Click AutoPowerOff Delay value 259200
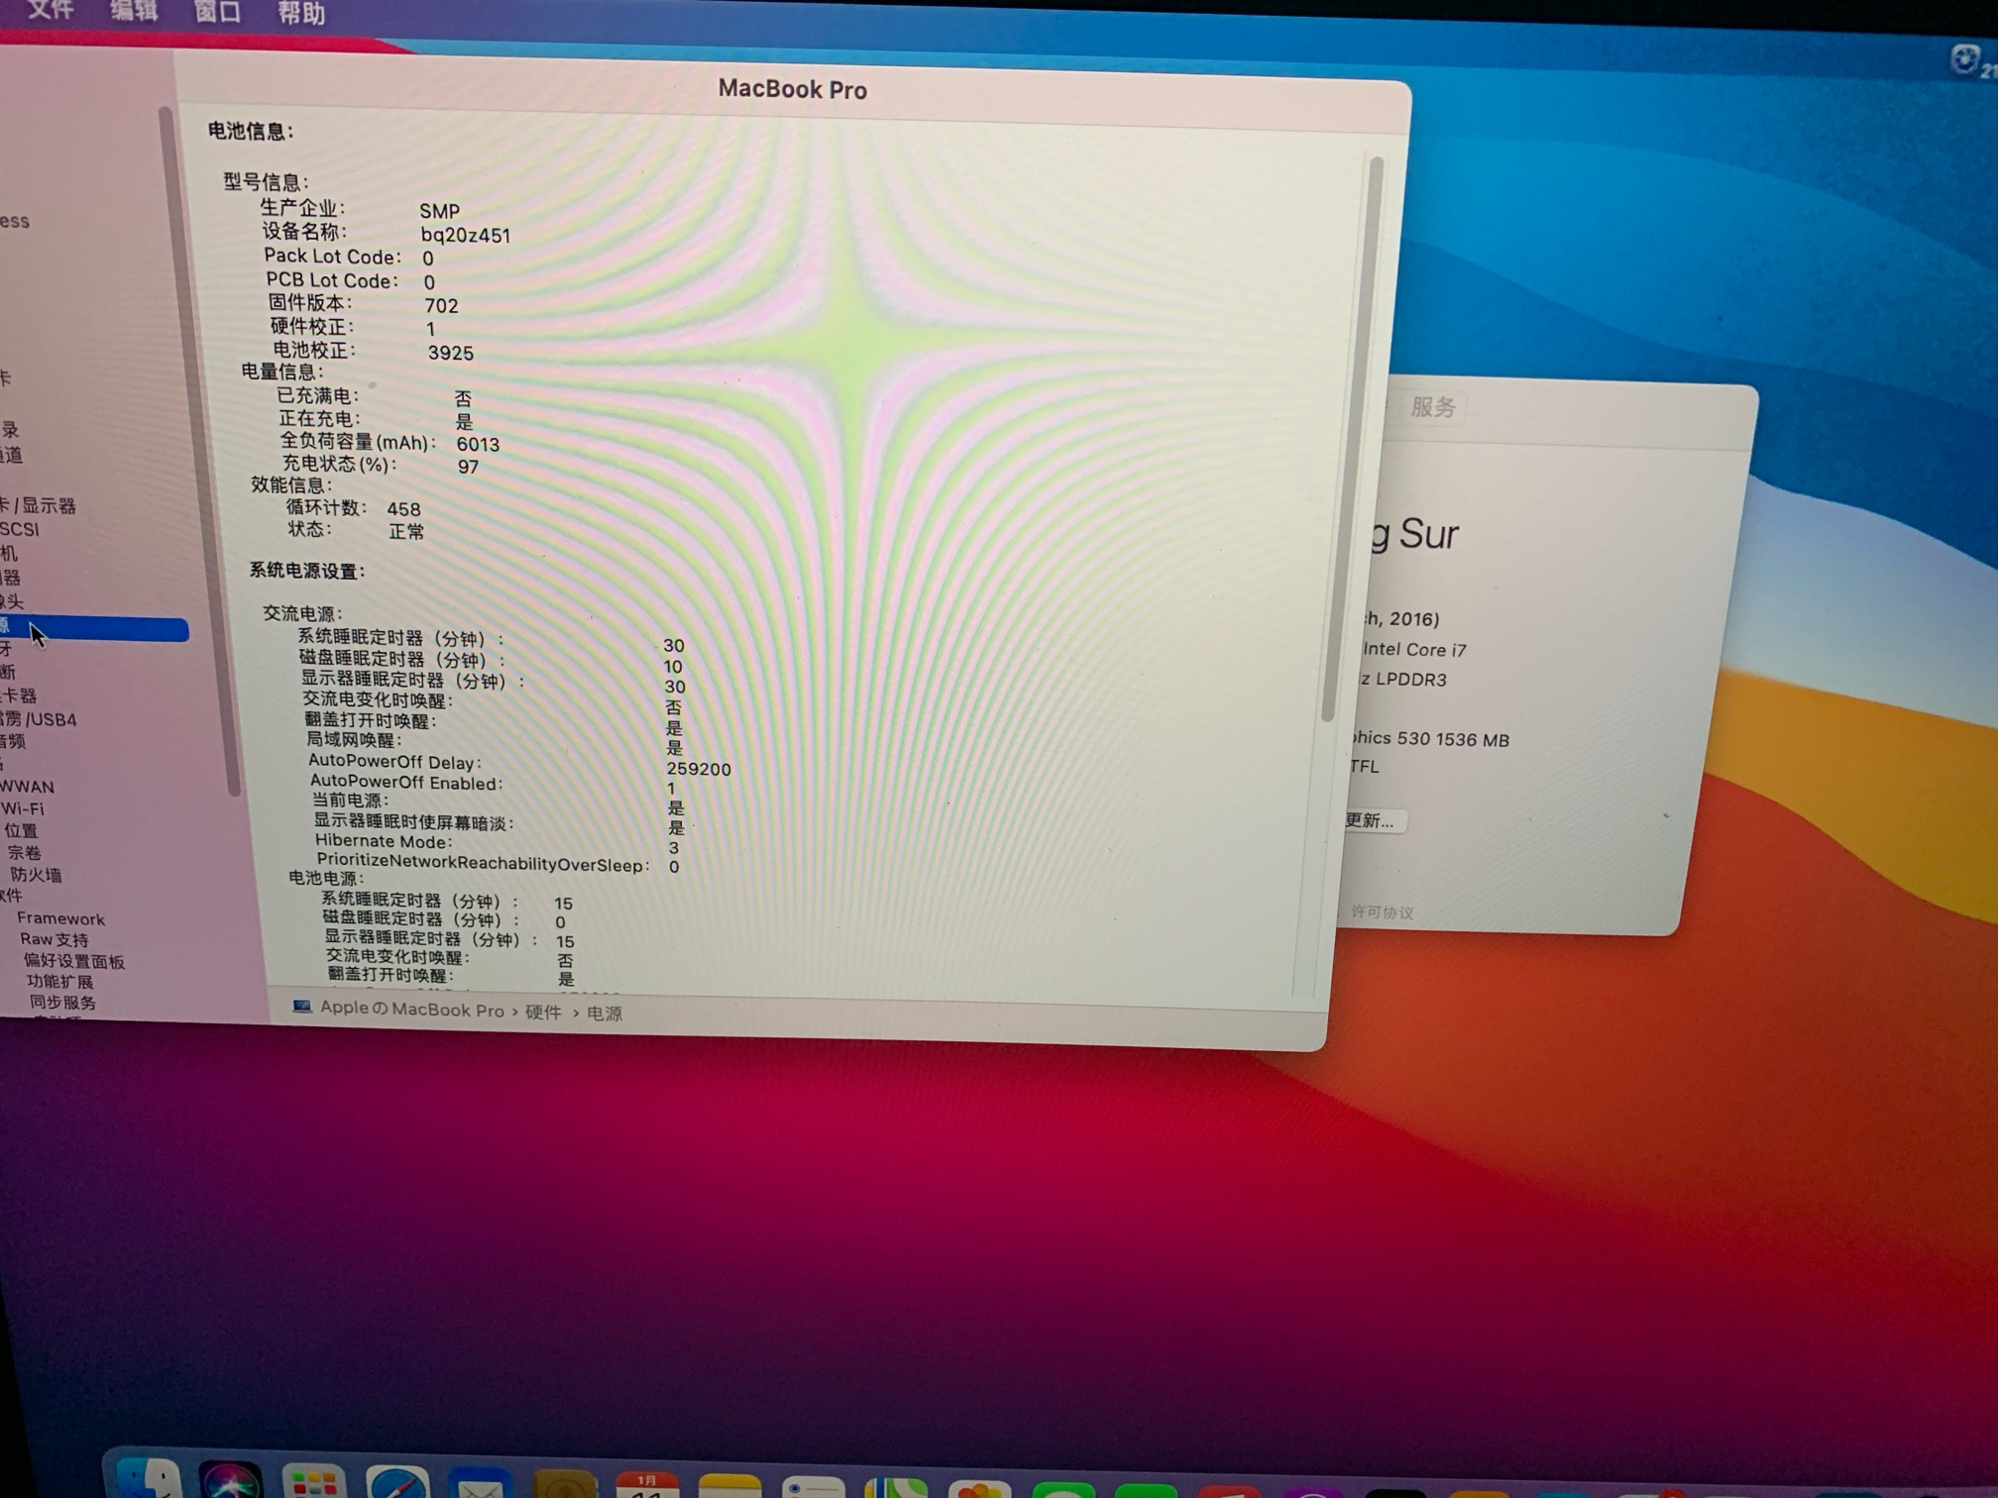Screen dimensions: 1998x1498 [699, 769]
